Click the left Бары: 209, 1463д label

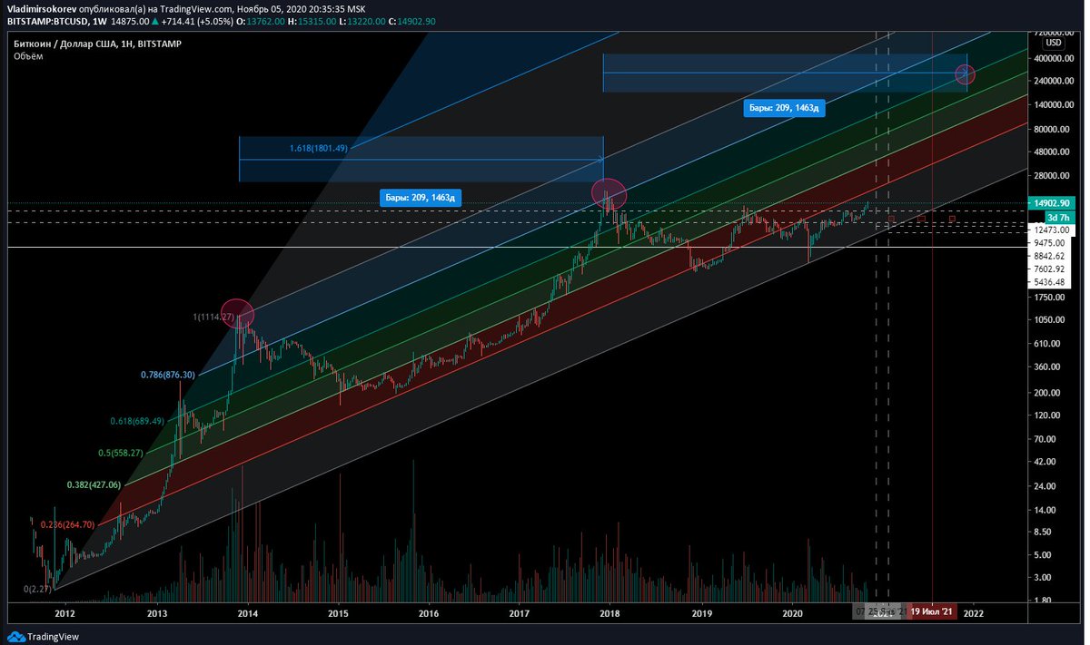click(x=420, y=197)
